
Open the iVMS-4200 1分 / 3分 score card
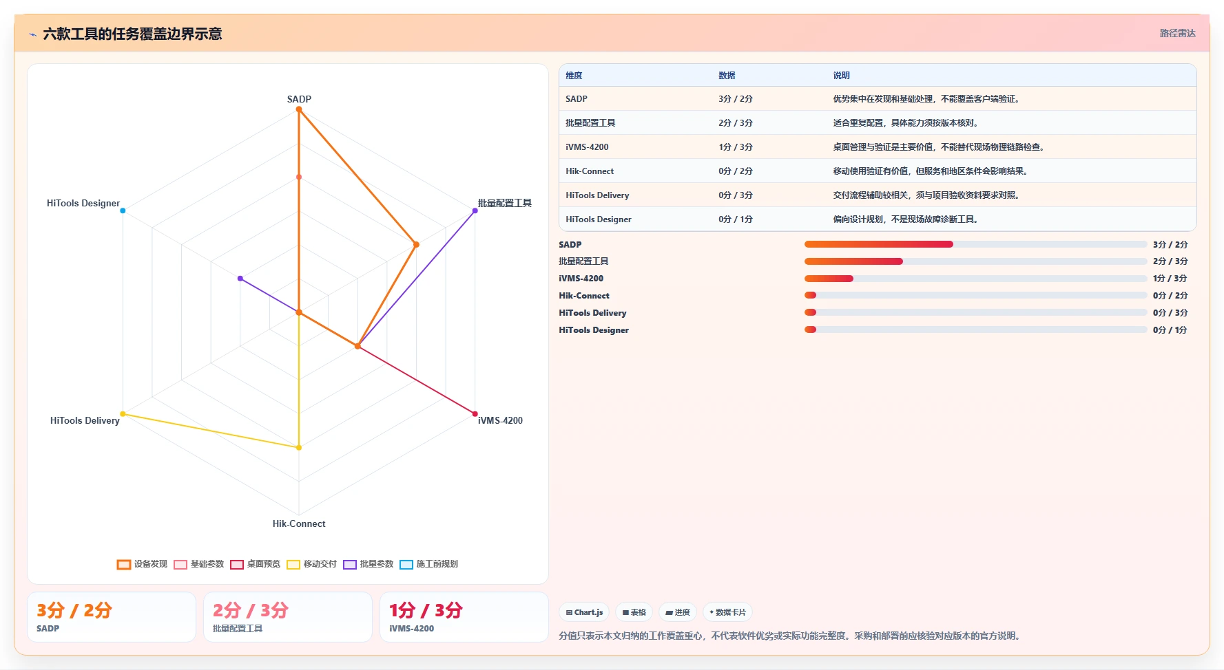464,617
